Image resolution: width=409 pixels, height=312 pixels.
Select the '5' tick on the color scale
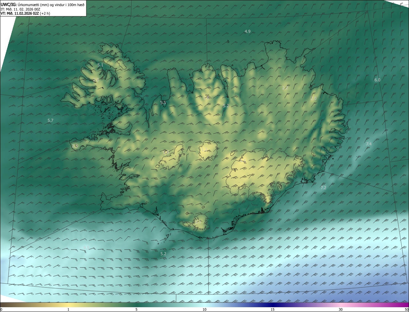pyautogui.click(x=136, y=310)
